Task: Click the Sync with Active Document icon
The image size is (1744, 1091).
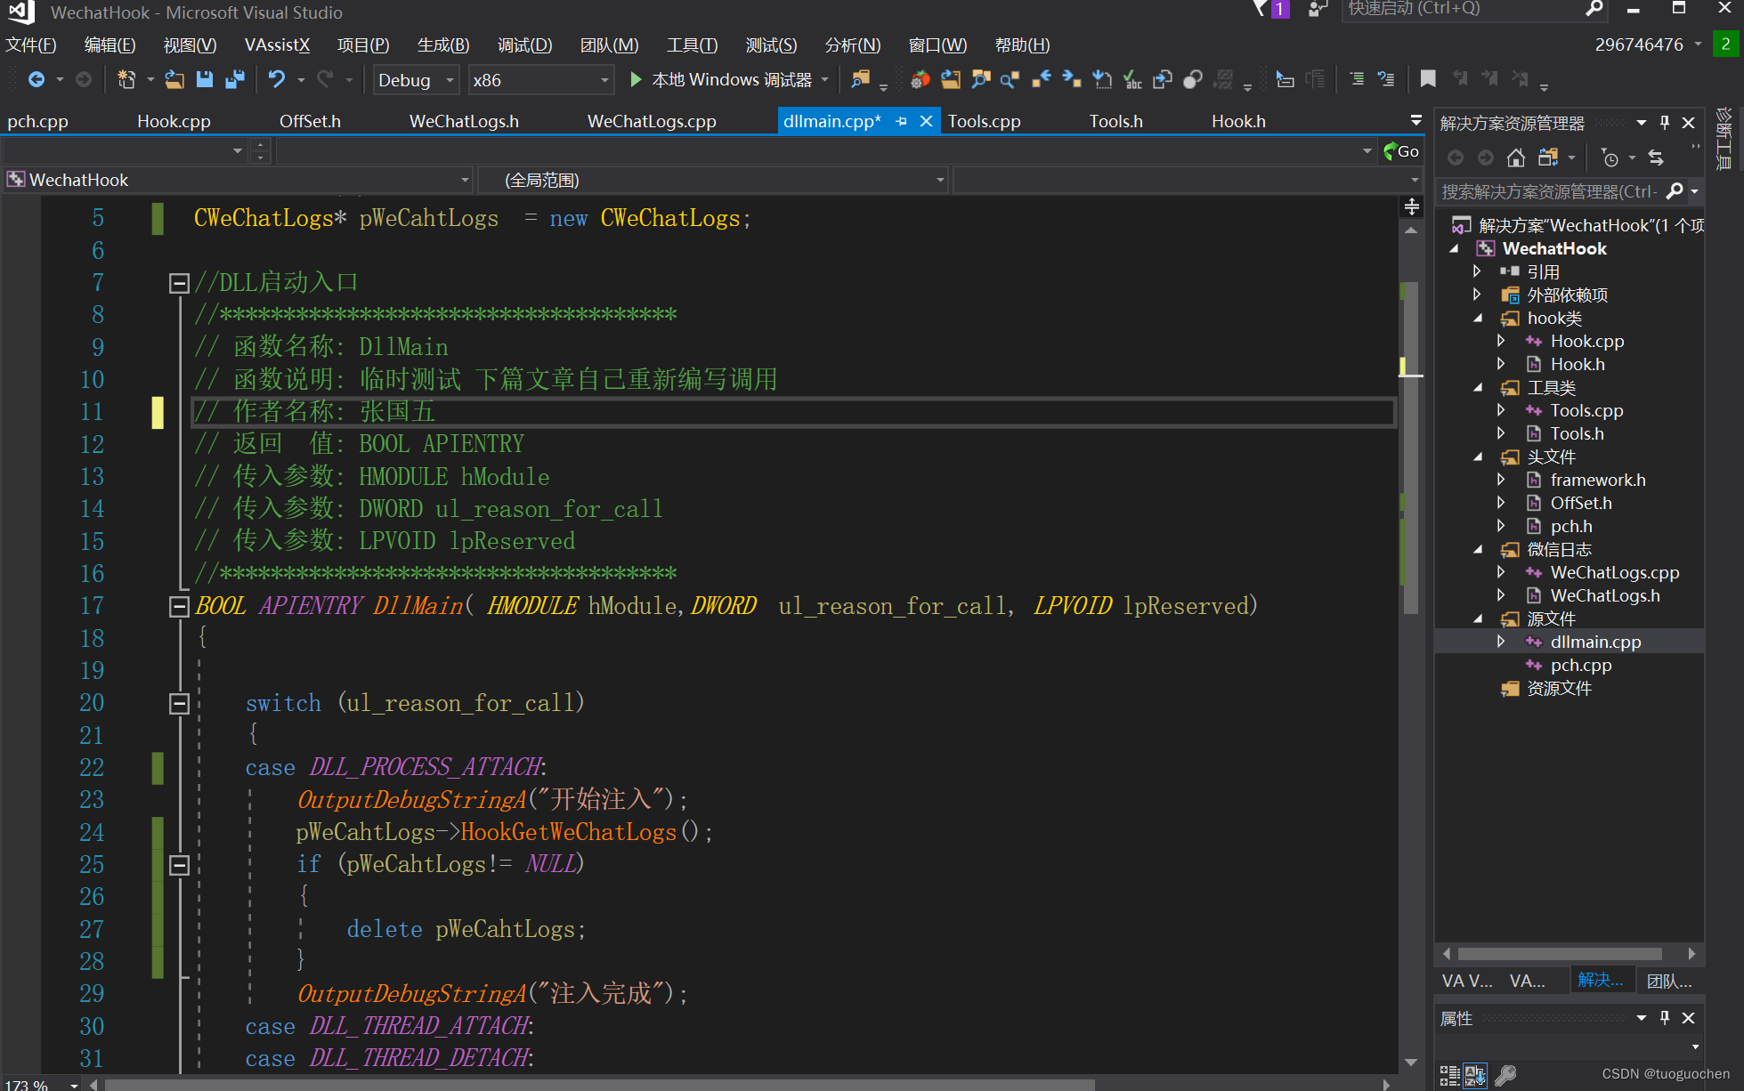Action: (1656, 158)
